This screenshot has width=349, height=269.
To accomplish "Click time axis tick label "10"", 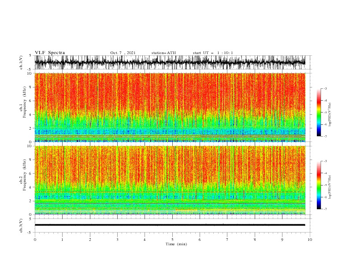I will [310, 240].
